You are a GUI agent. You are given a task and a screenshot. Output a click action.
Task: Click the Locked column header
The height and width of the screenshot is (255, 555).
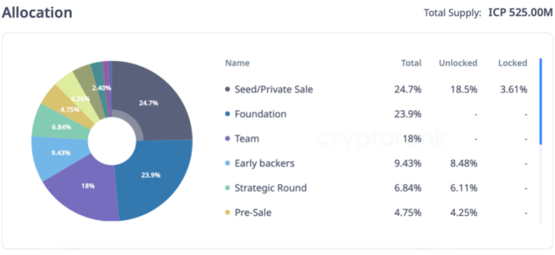coord(512,63)
